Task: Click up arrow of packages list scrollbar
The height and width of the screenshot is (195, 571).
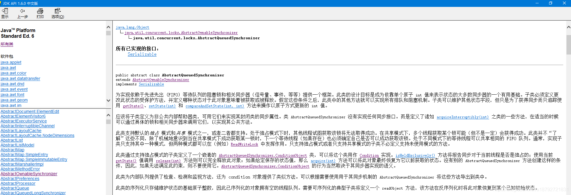Action: pos(108,27)
